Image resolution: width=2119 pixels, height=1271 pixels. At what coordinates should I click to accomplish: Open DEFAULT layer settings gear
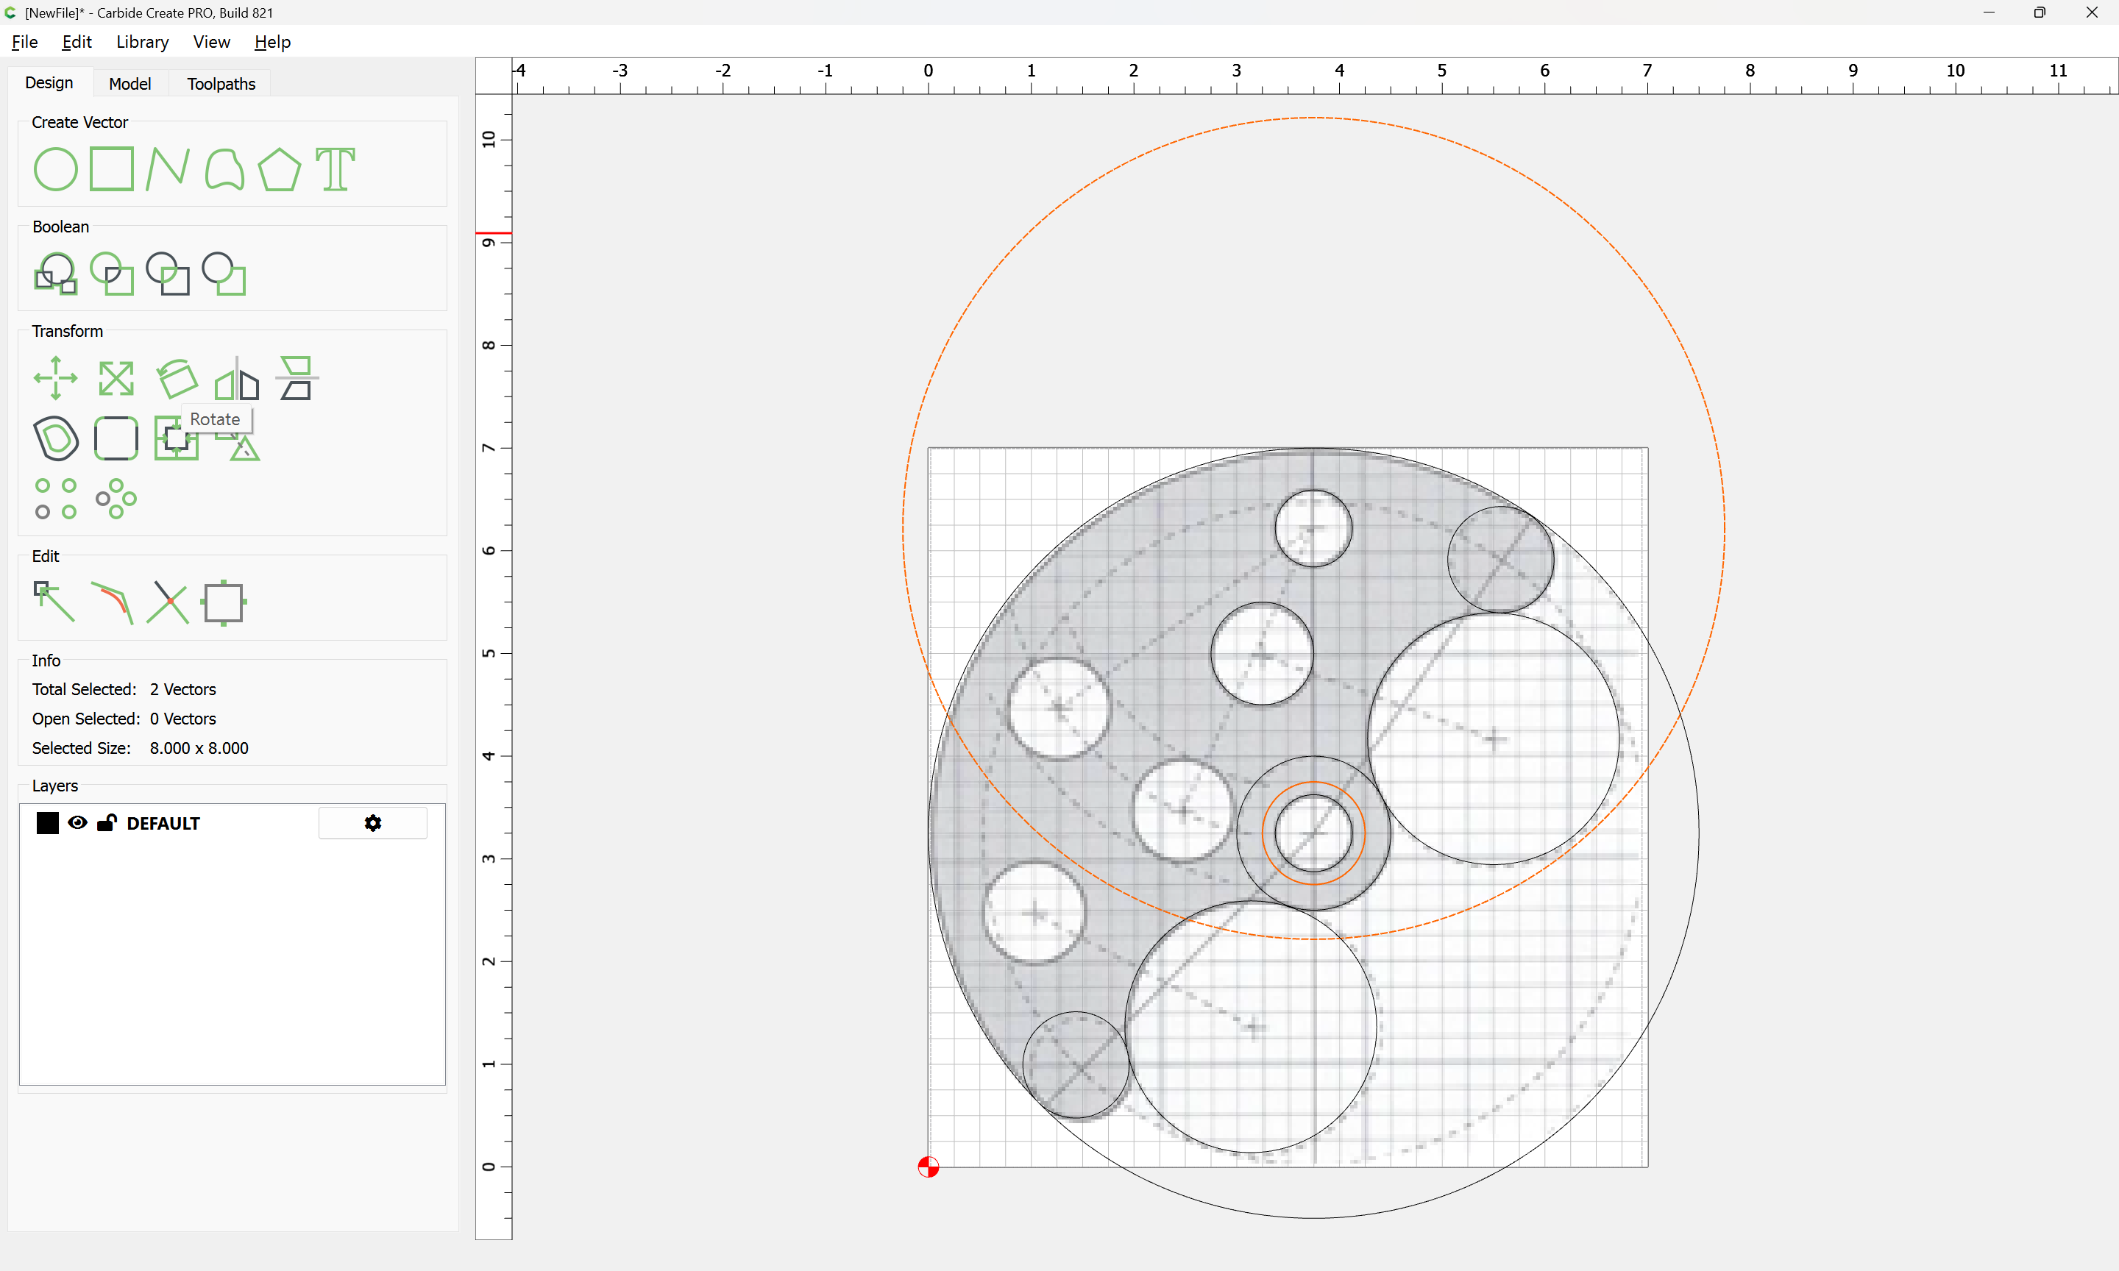point(372,822)
